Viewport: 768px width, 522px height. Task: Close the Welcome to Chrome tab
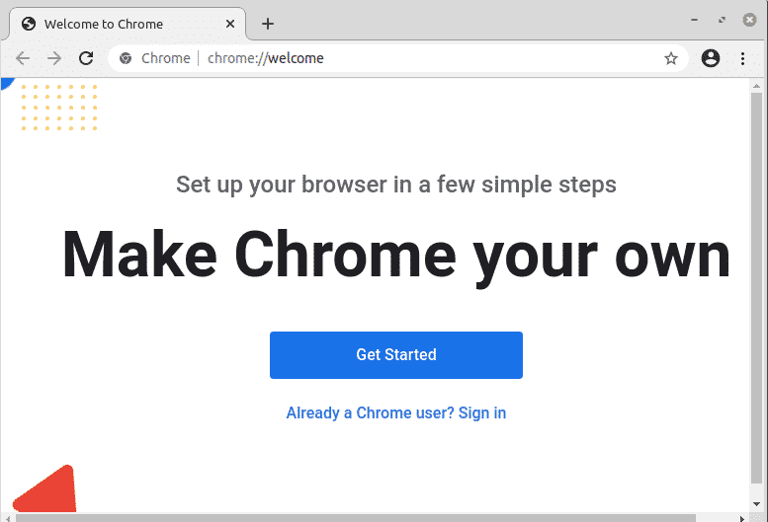pos(228,24)
